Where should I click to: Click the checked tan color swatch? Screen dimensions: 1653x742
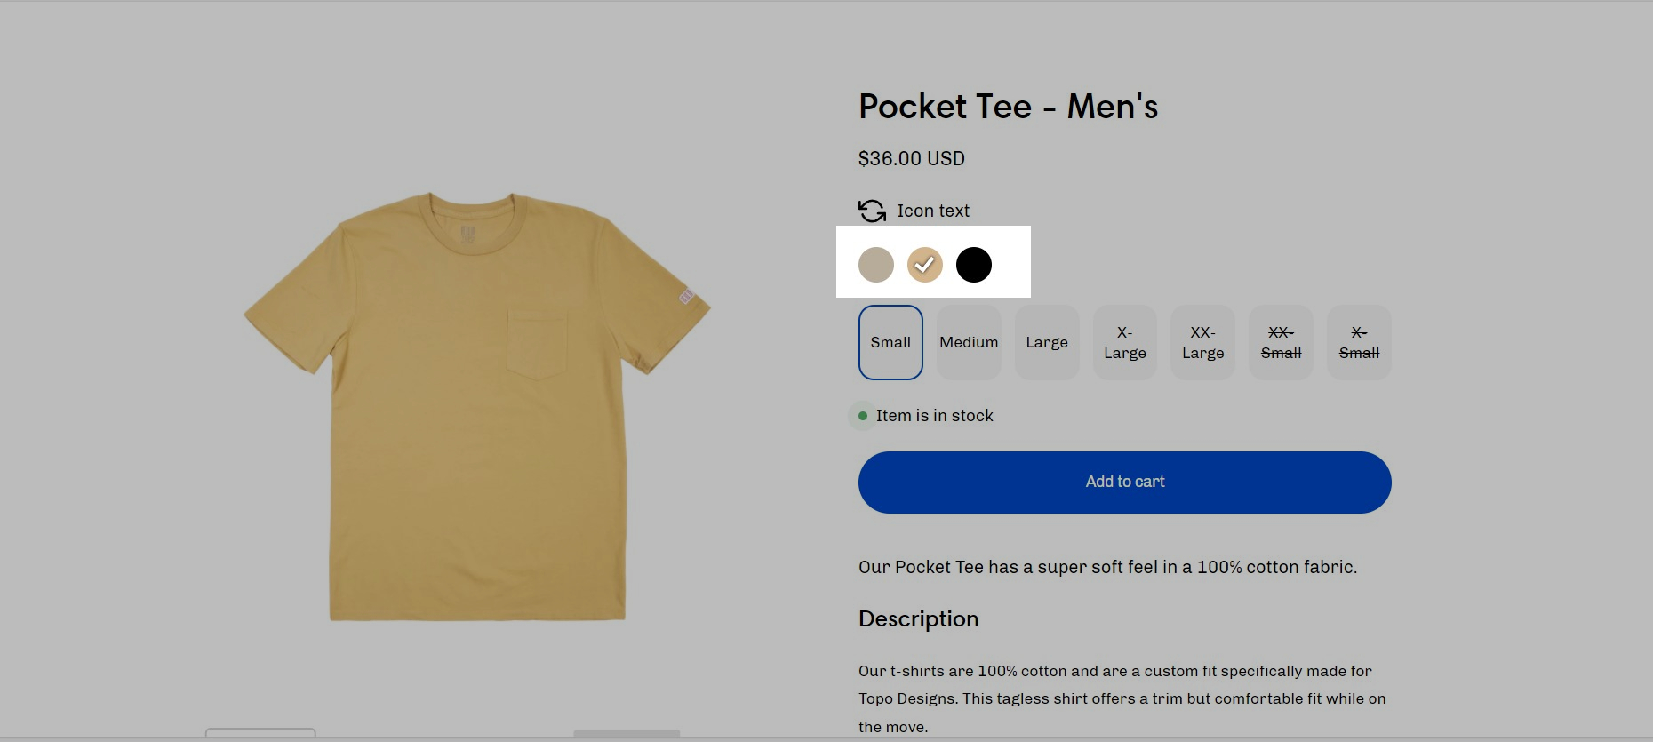(x=924, y=265)
